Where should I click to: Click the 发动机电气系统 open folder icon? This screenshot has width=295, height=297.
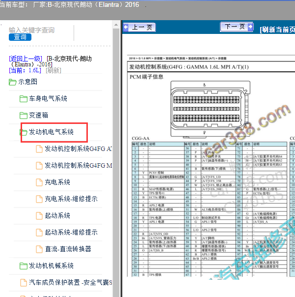24,132
